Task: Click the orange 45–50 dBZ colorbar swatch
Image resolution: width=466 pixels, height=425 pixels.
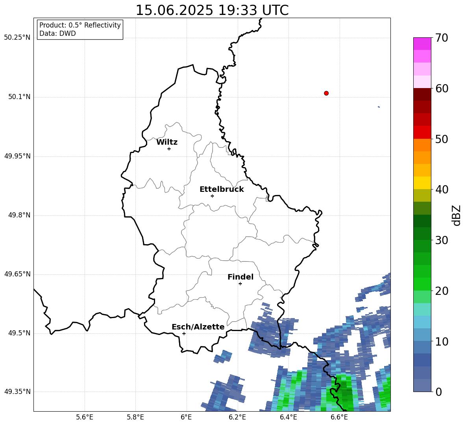Action: pos(422,145)
